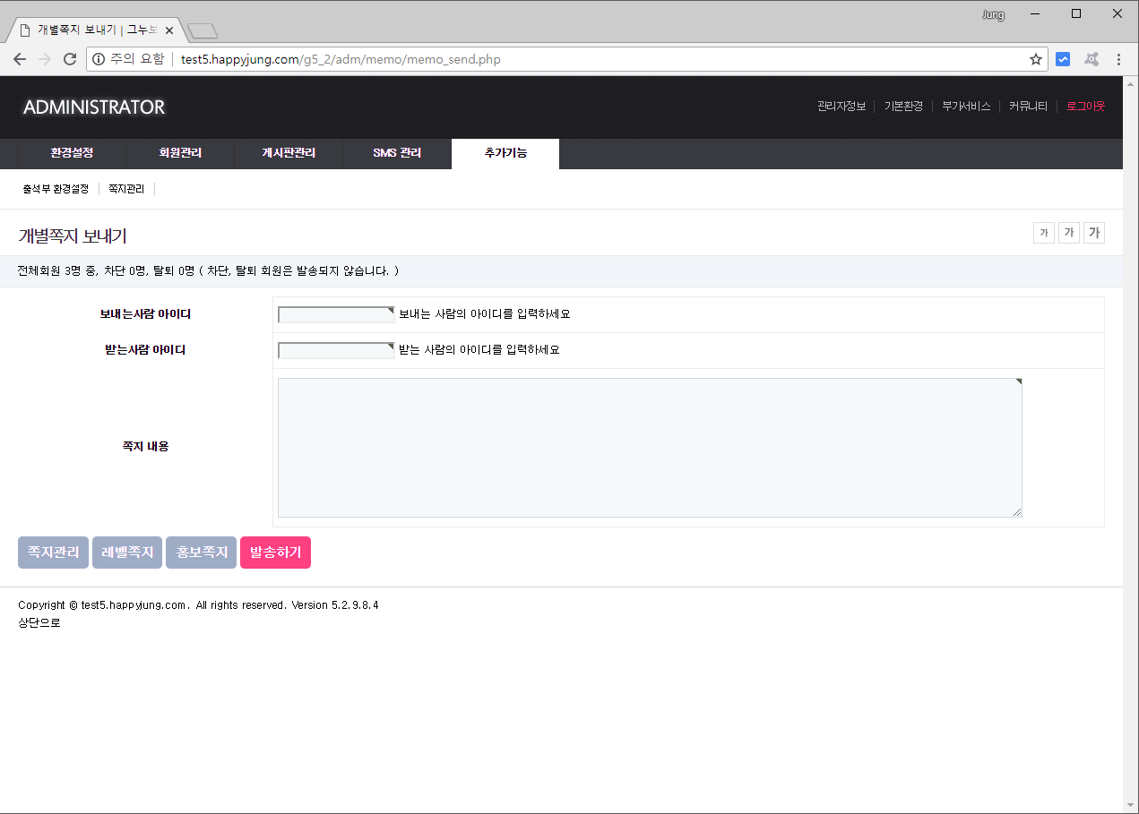Click the 쪽지관리 submenu link
Screen dimensions: 1139x814
(126, 189)
